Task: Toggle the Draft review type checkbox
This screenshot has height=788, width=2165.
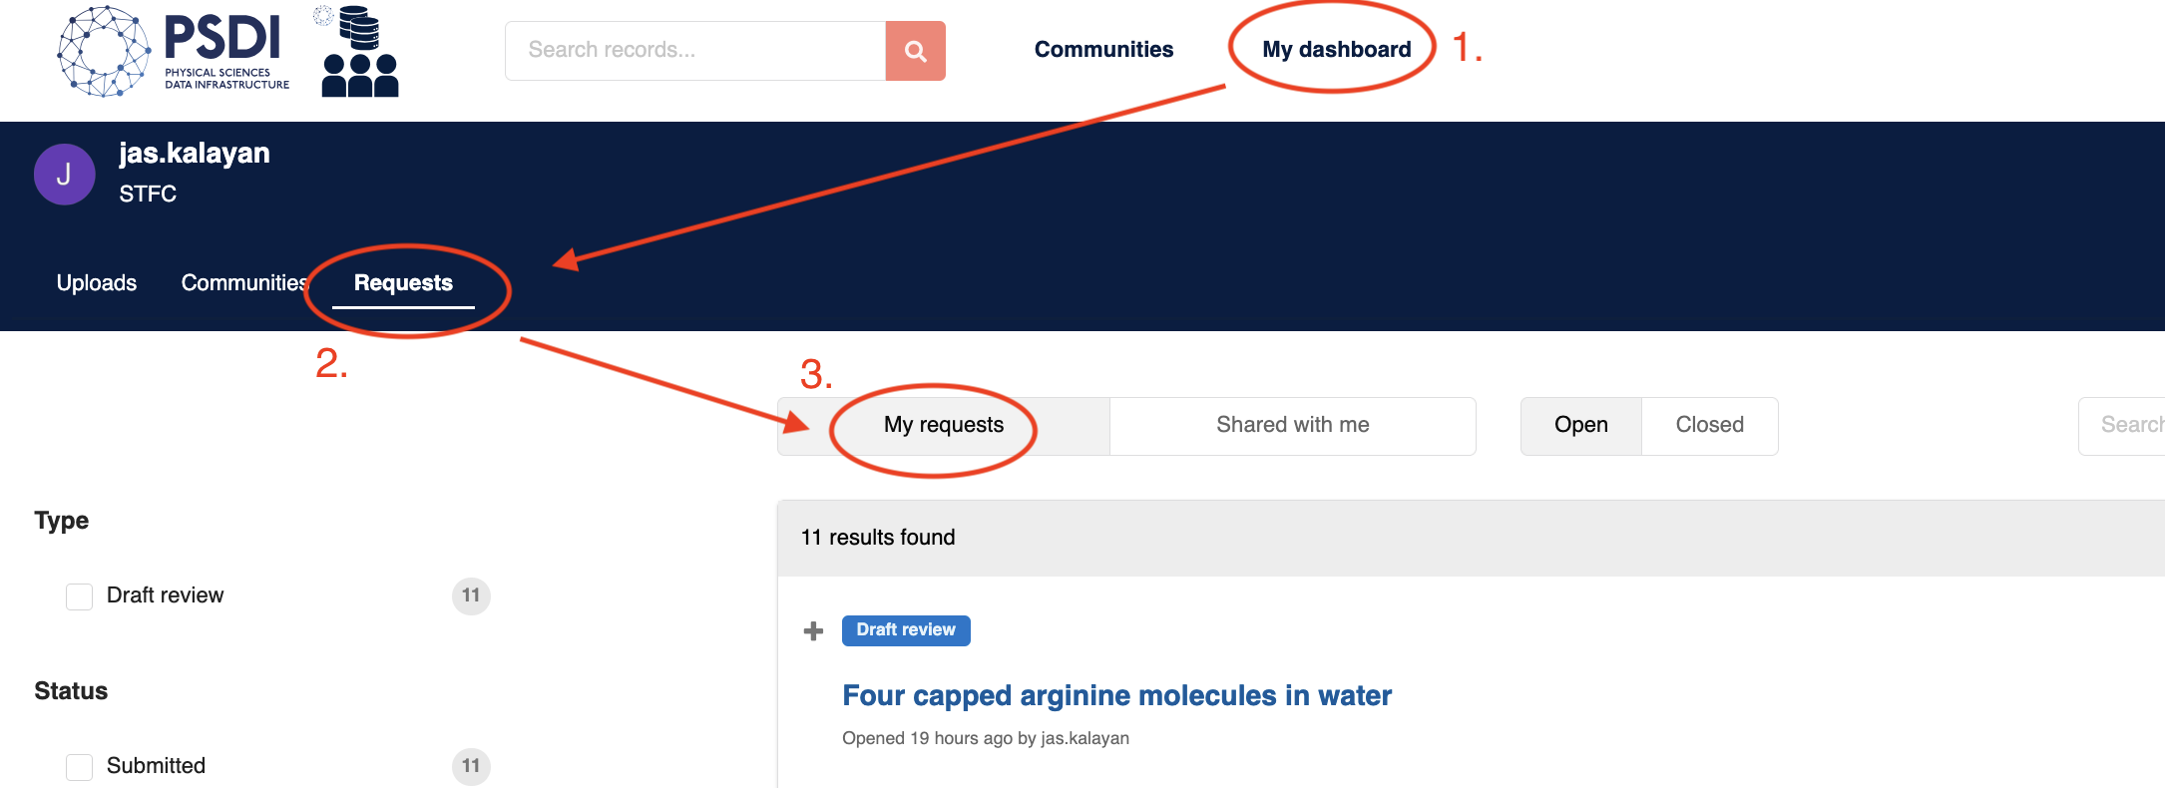Action: click(x=79, y=596)
